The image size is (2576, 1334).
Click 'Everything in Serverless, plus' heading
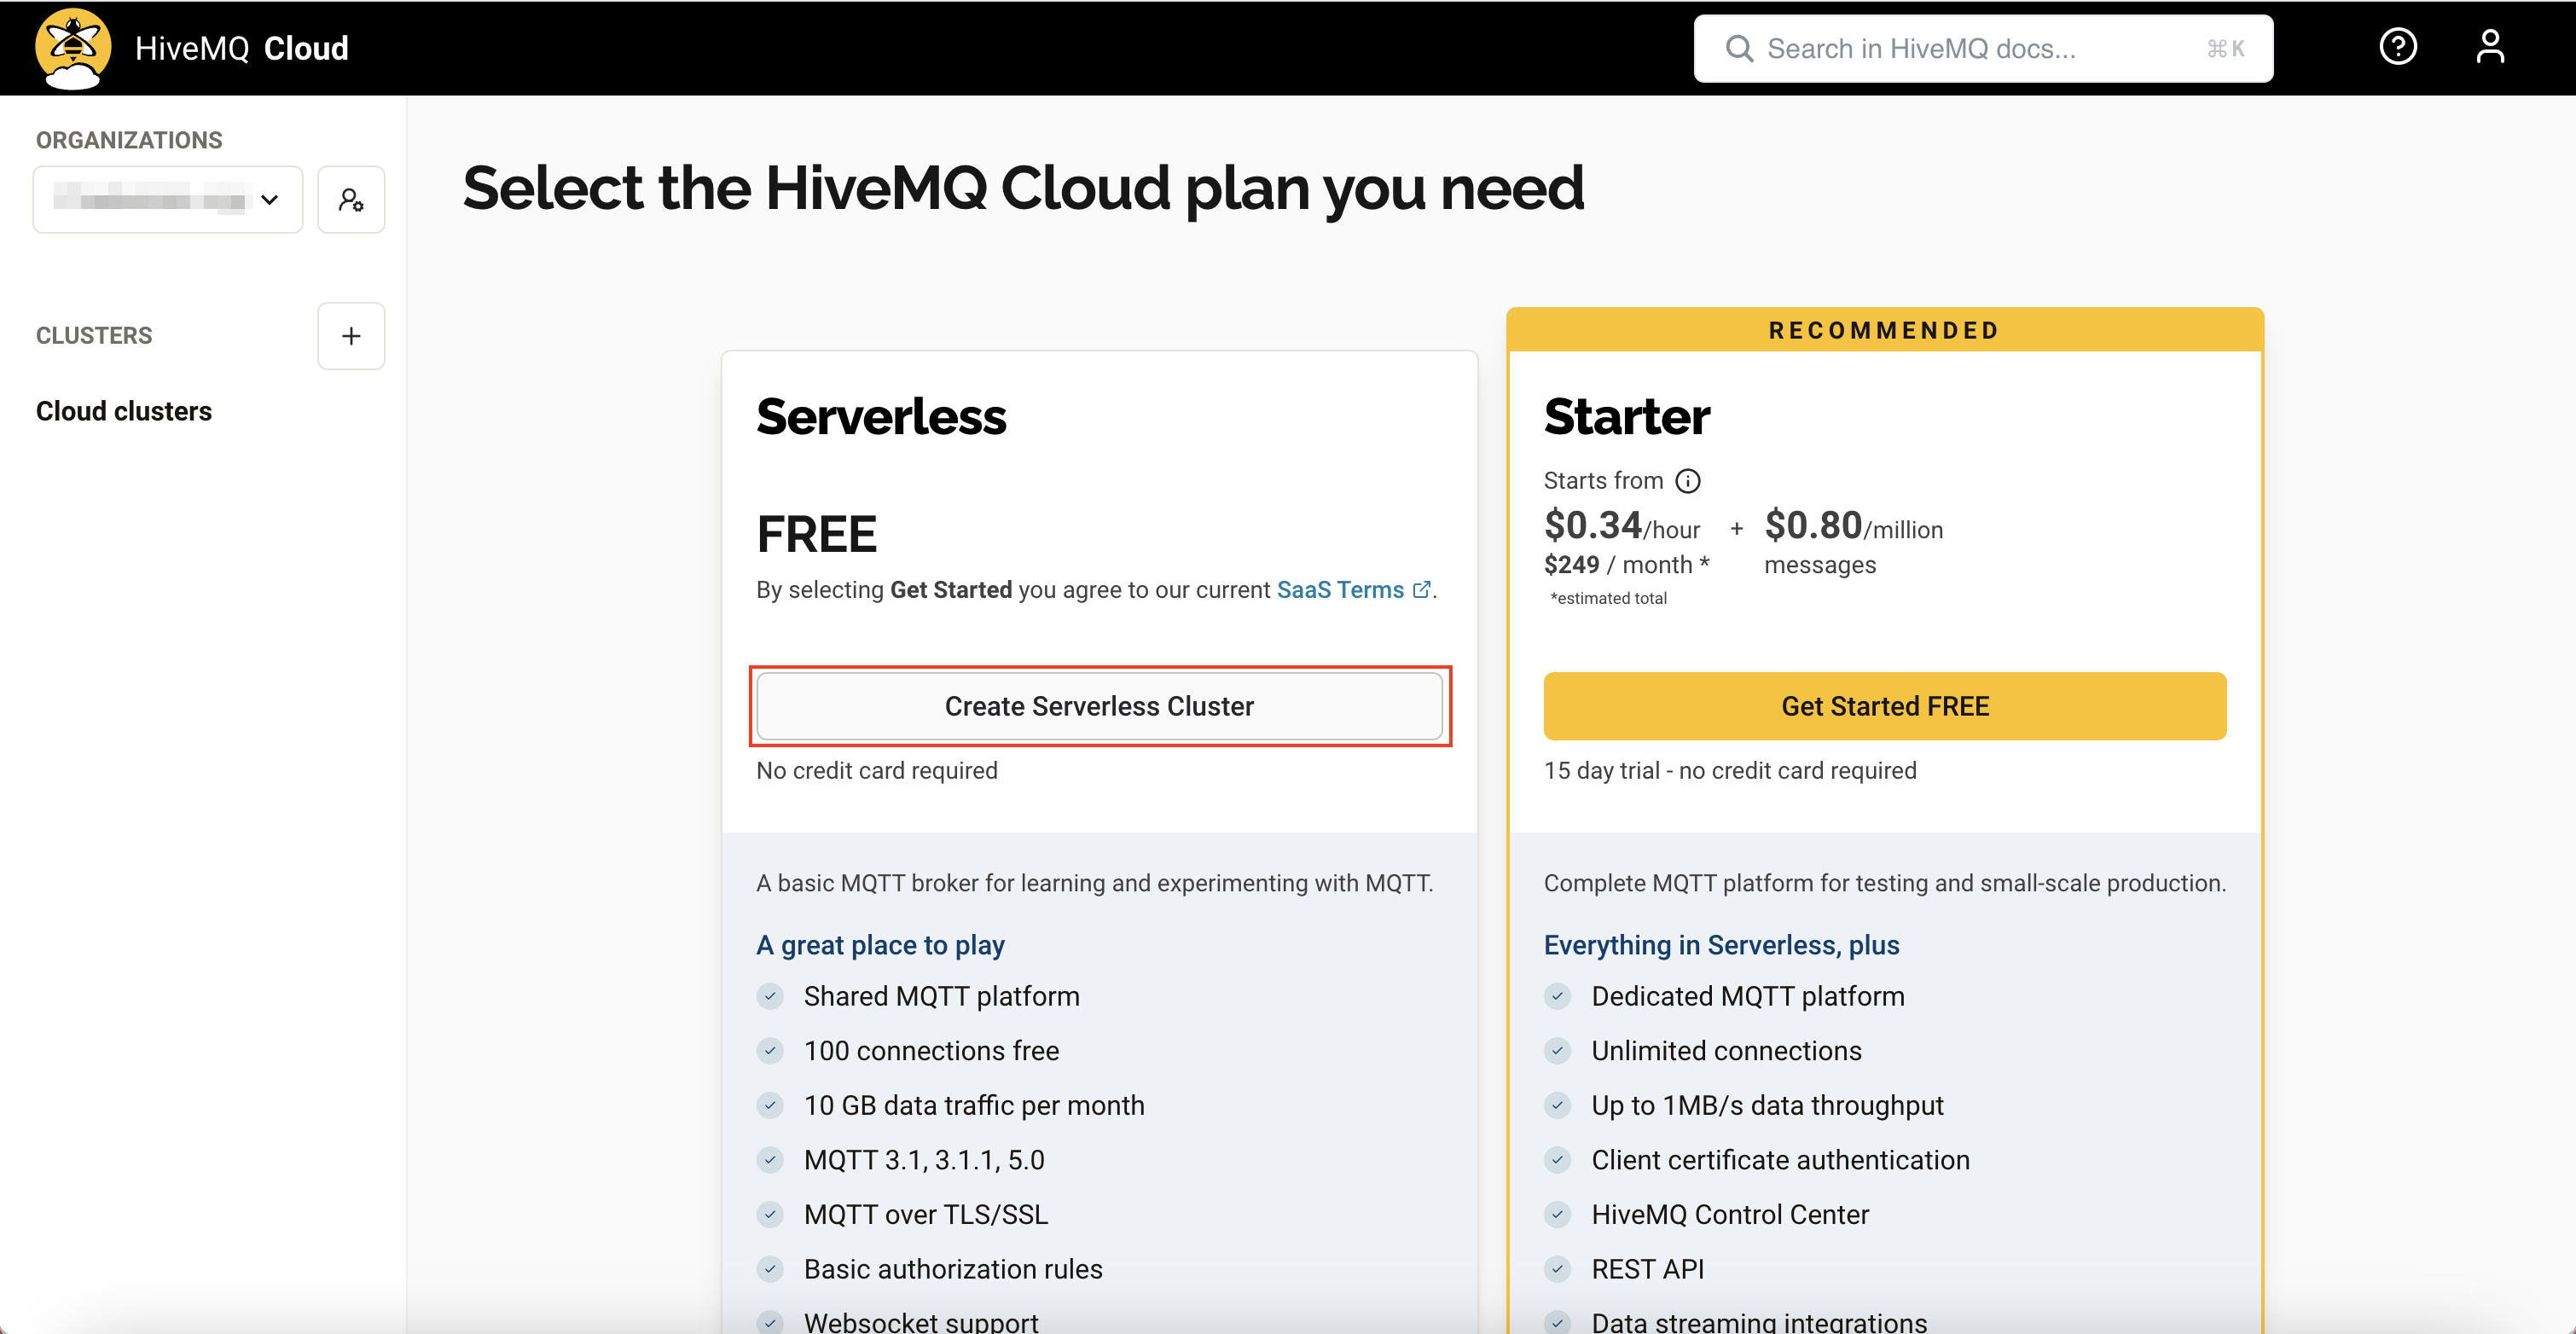click(x=1721, y=945)
